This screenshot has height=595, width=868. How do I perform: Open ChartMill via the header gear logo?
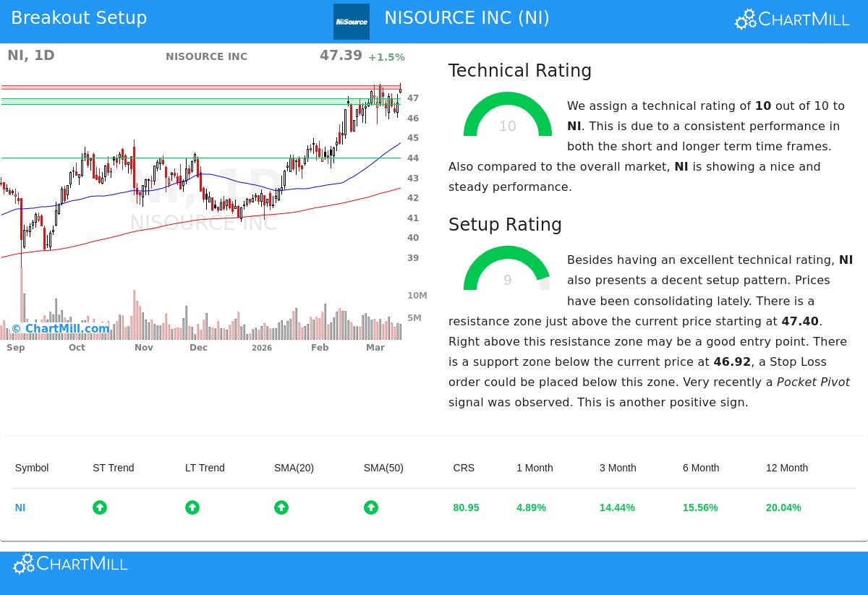(791, 19)
